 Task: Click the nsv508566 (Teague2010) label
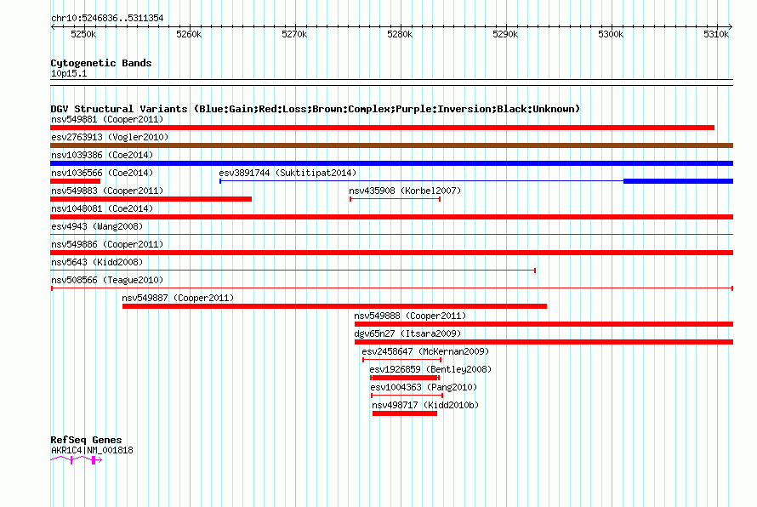107,280
